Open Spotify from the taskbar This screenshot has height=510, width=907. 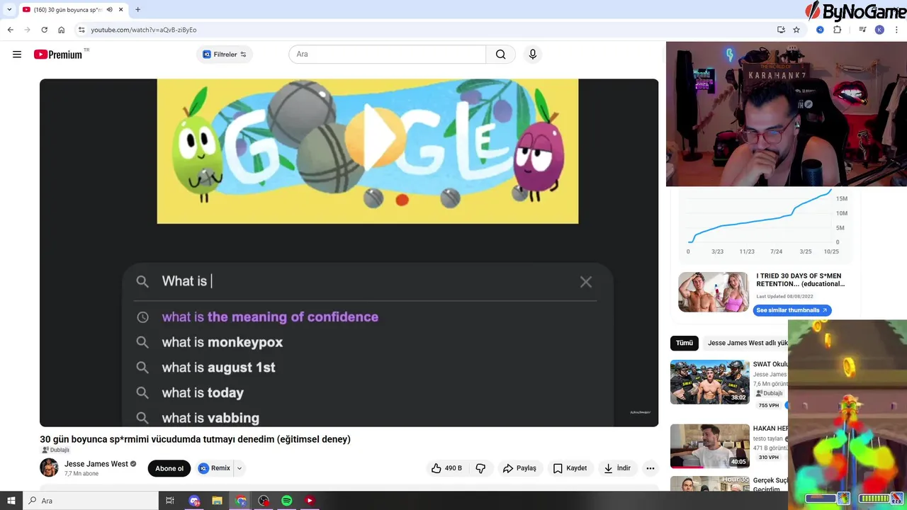(286, 501)
